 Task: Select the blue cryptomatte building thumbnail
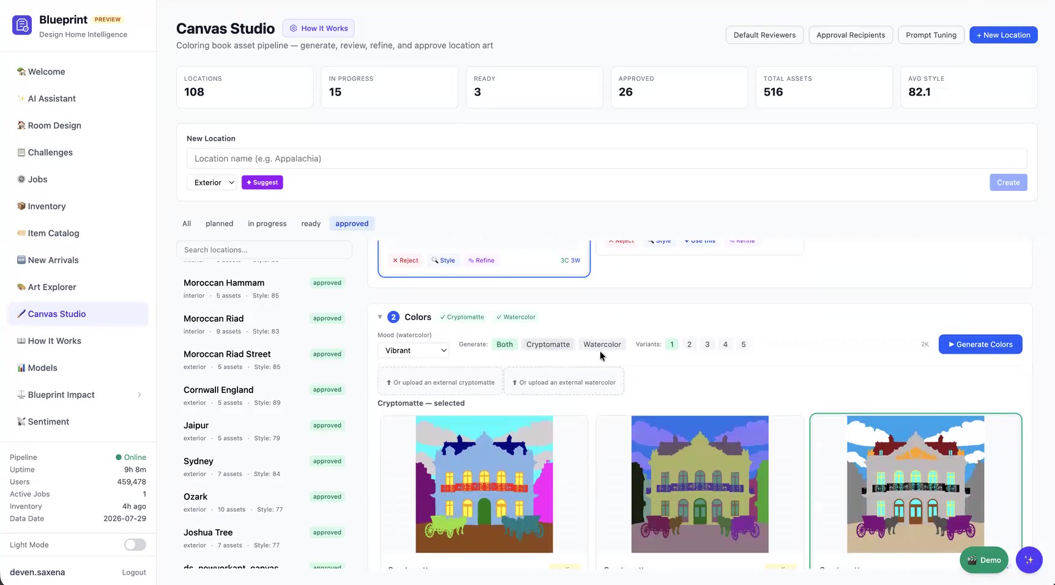(x=484, y=484)
